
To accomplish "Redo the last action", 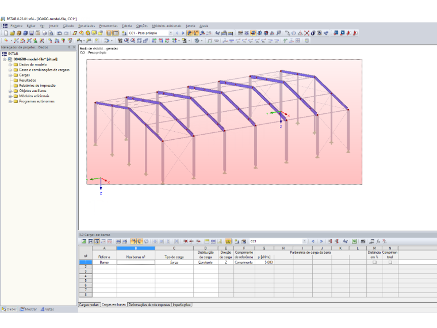I will (x=66, y=33).
